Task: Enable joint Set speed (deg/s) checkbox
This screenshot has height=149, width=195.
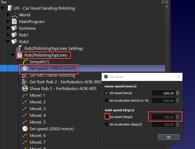Action: coord(107,117)
